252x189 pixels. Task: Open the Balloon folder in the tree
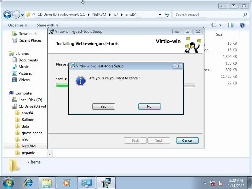tap(28, 120)
